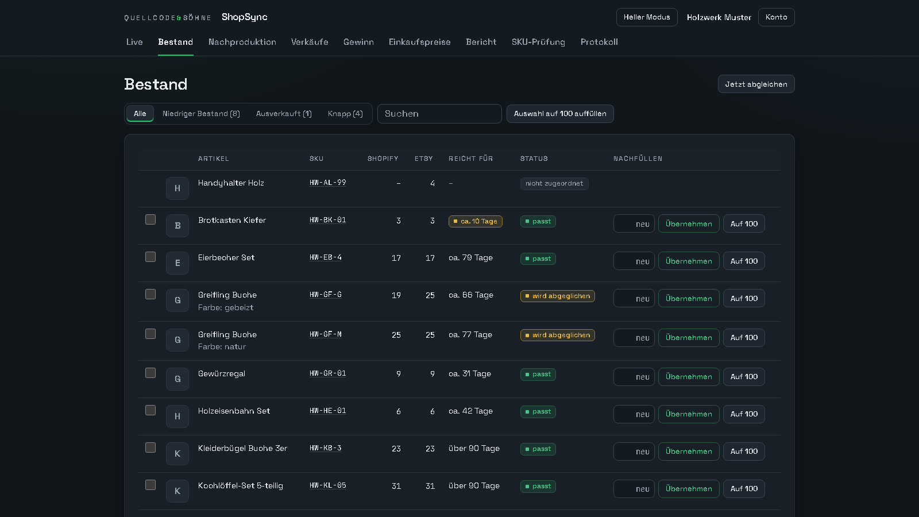Viewport: 919px width, 517px height.
Task: Check the Kochlöffel-Set 5-teilig checkbox
Action: coord(150,485)
